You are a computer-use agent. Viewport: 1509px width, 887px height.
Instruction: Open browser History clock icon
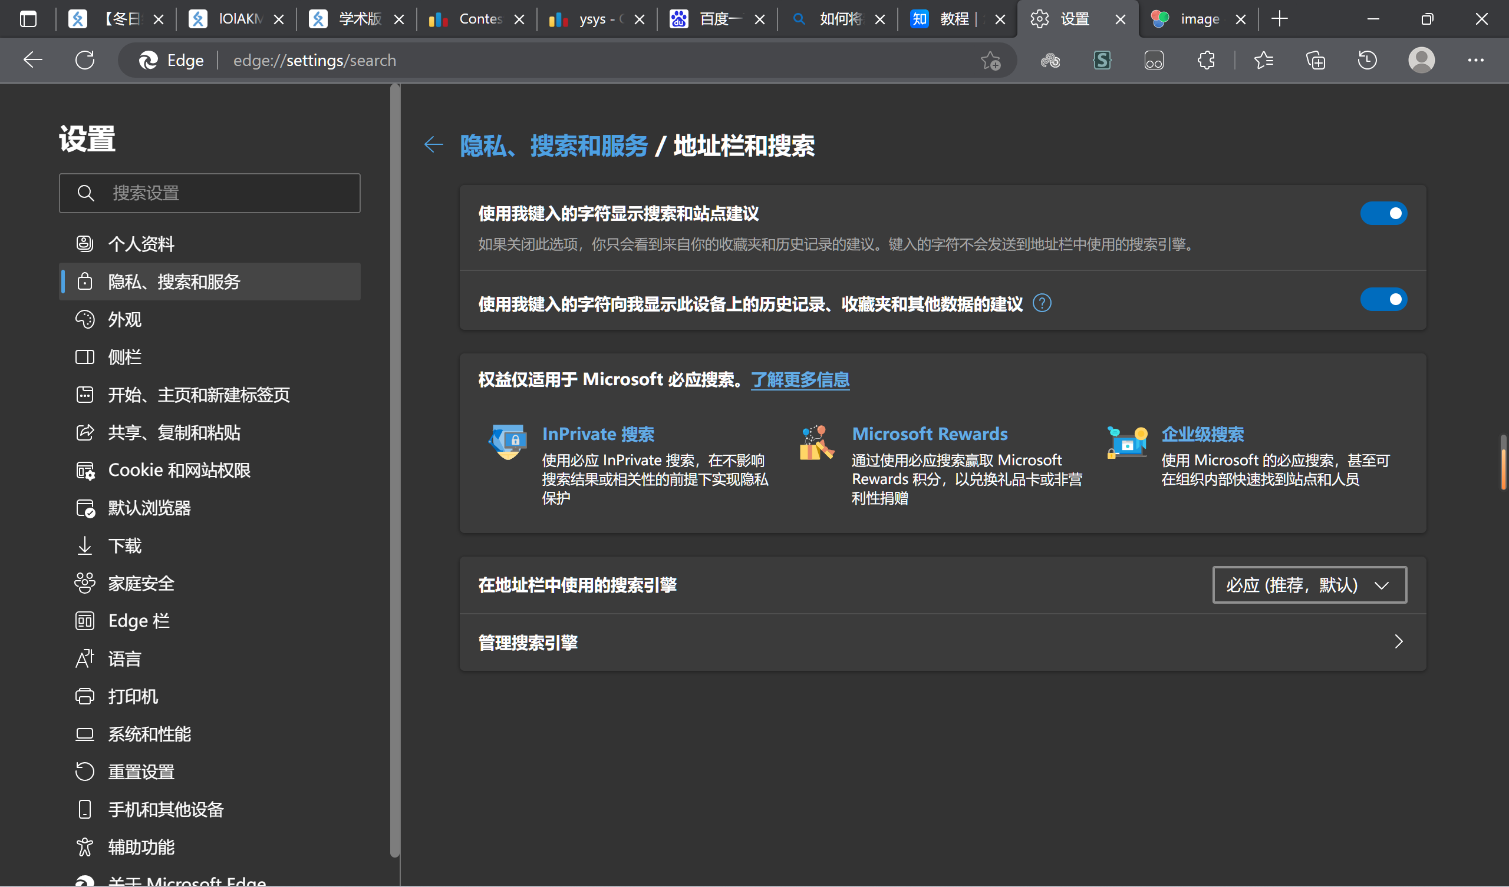click(x=1367, y=60)
